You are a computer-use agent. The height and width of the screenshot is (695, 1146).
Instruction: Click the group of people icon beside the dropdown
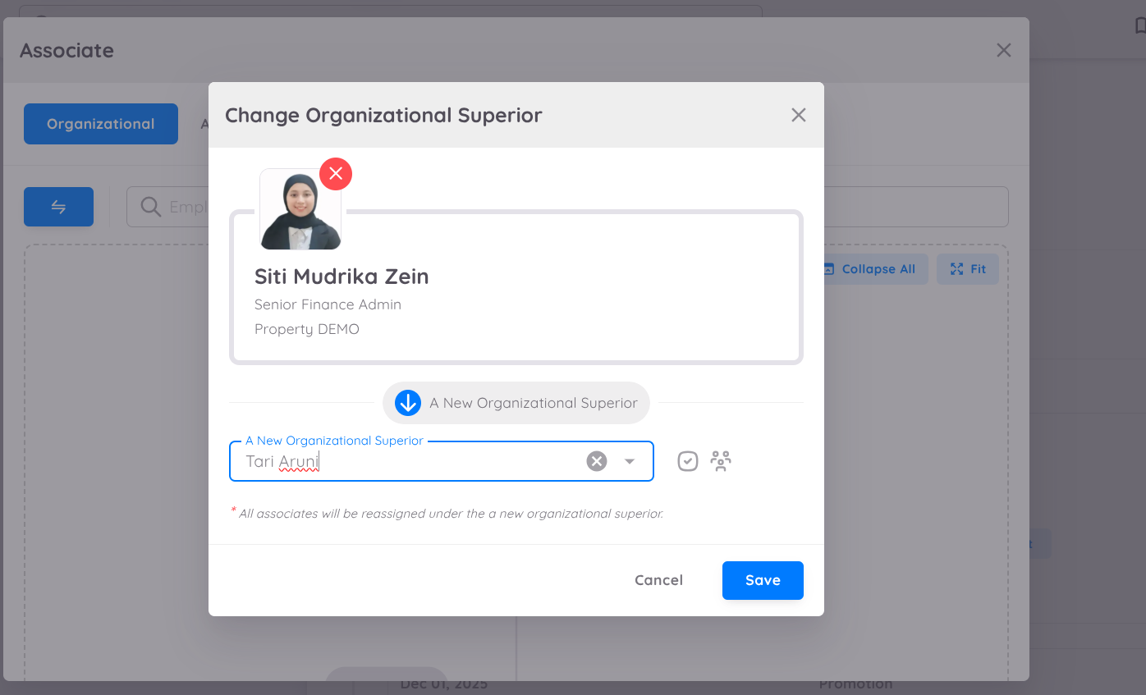tap(721, 460)
